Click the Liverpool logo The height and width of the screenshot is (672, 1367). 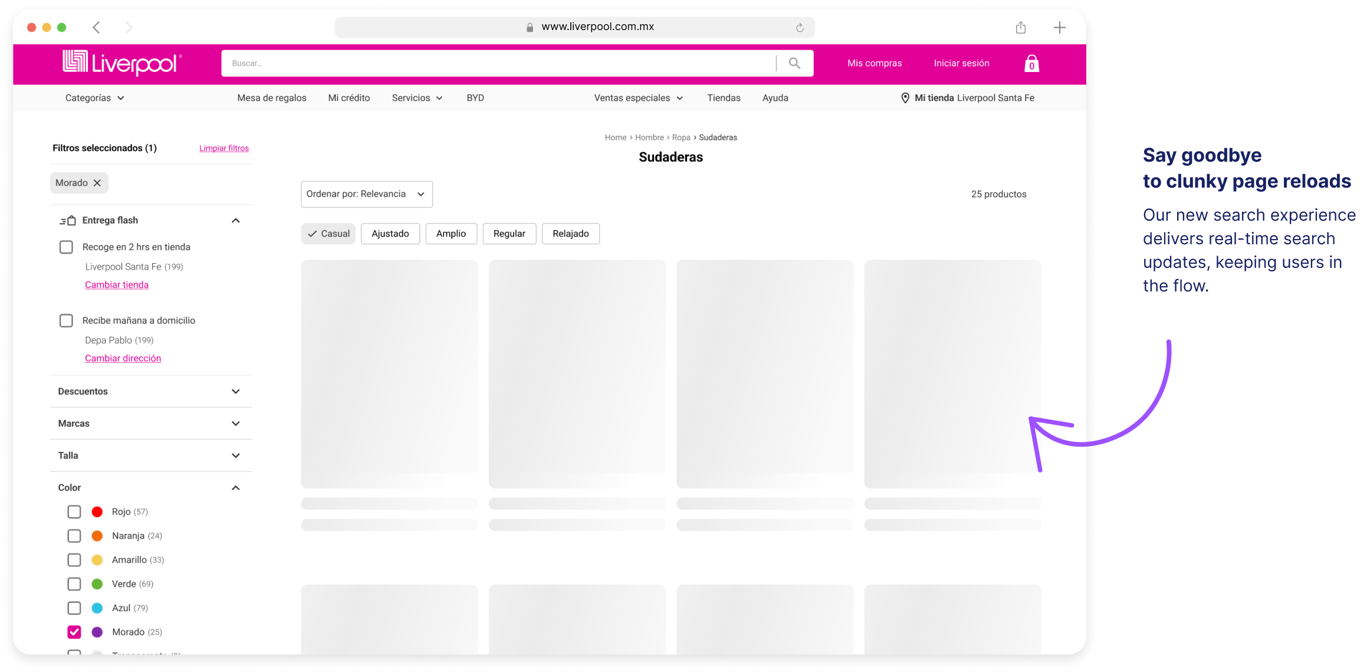pos(122,63)
